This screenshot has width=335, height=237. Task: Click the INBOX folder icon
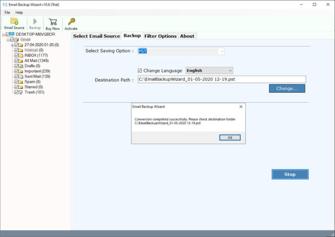click(x=21, y=55)
